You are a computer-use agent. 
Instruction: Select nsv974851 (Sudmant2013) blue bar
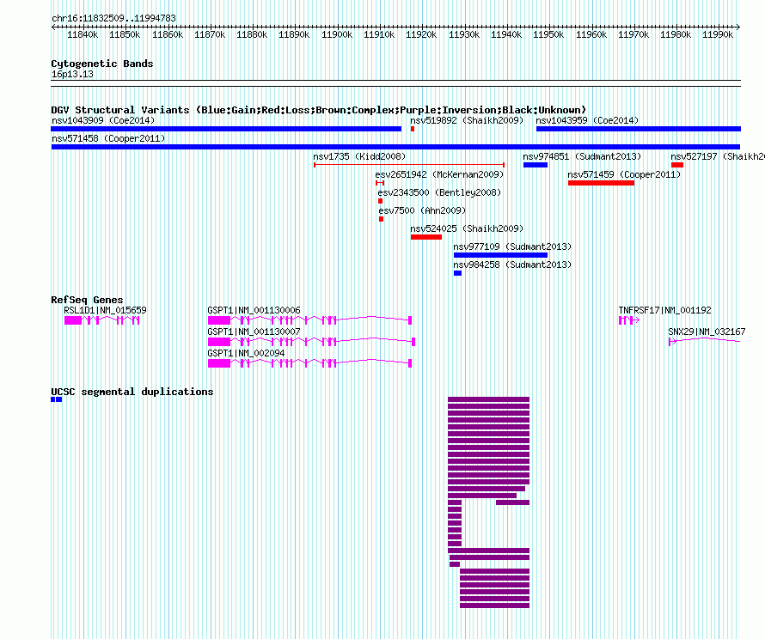point(535,165)
